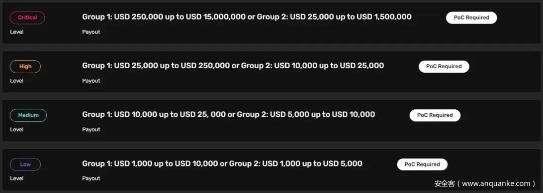Viewport: 543px width, 193px height.
Task: Select the High row's PoC Required pill
Action: pos(444,67)
